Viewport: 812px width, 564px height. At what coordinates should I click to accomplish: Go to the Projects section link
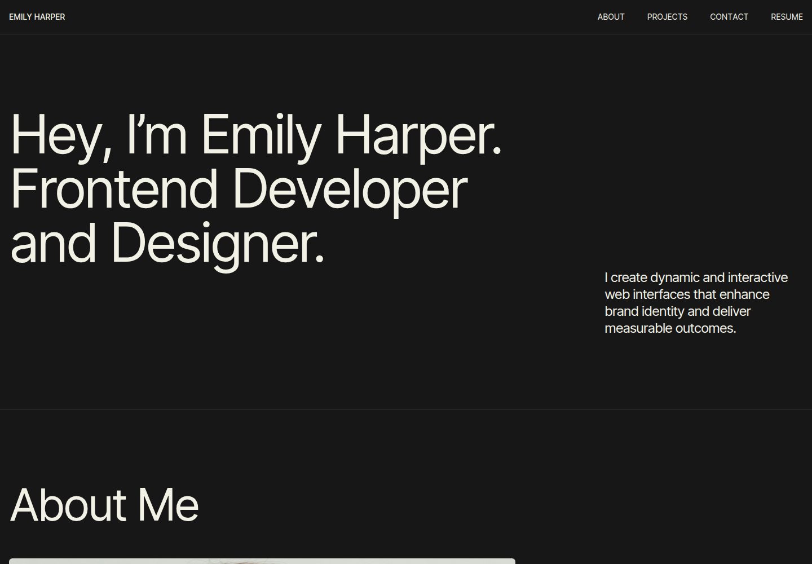[667, 17]
